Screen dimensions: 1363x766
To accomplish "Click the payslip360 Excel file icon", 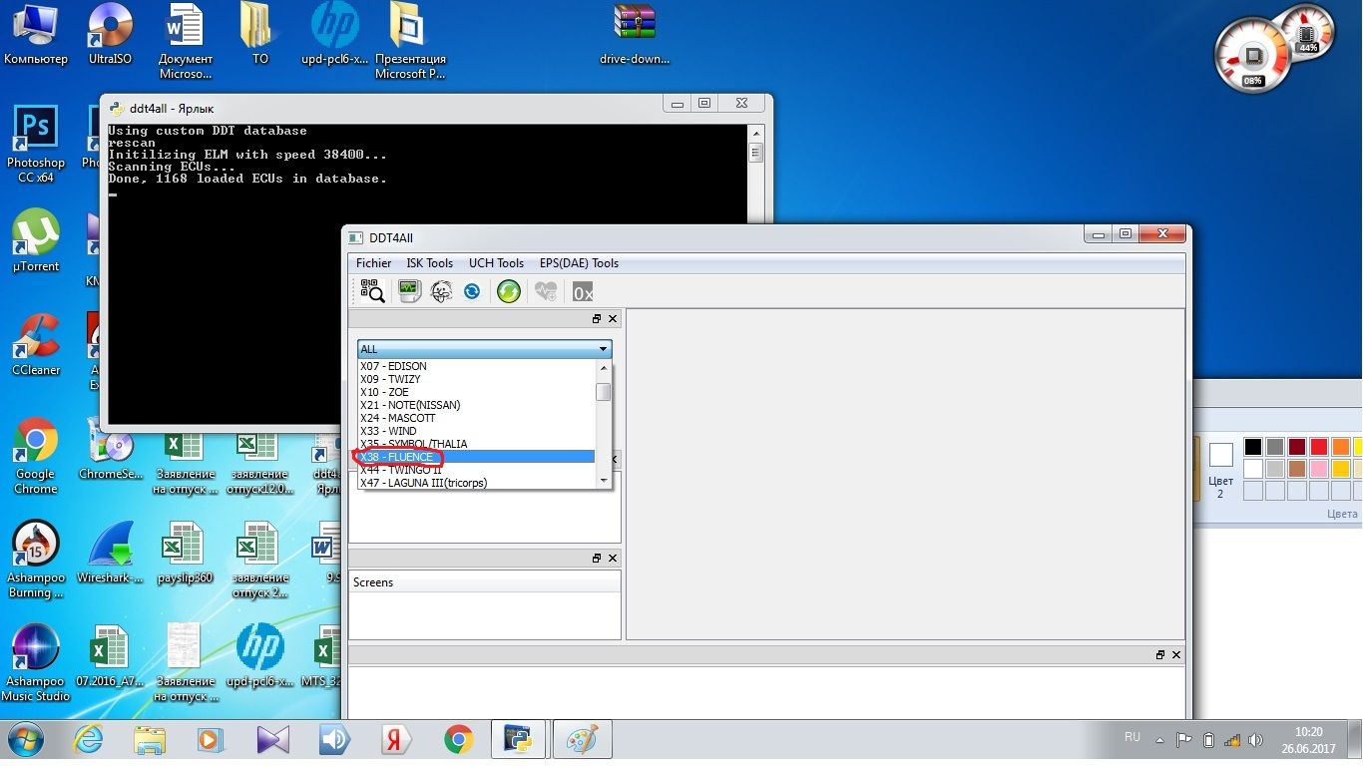I will 185,552.
